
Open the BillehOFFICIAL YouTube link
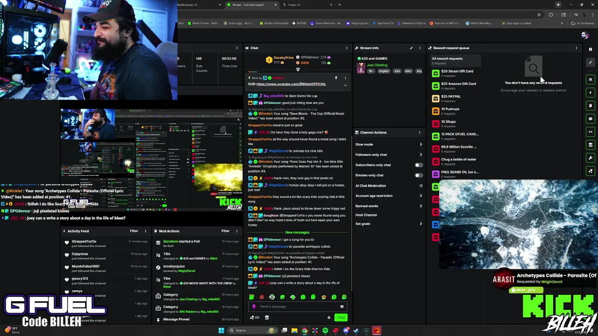291,84
